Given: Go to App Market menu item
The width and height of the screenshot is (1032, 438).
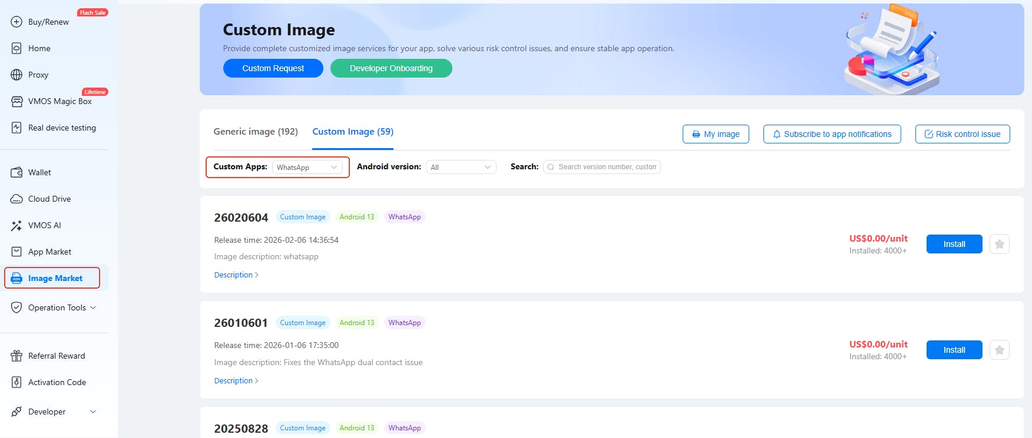Looking at the screenshot, I should [49, 252].
